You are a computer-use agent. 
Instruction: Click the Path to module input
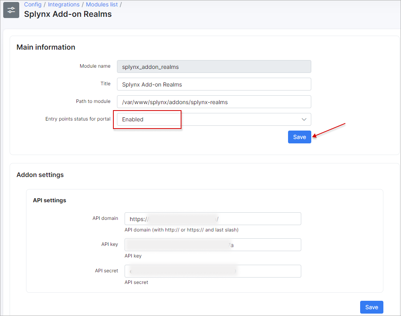pos(214,102)
